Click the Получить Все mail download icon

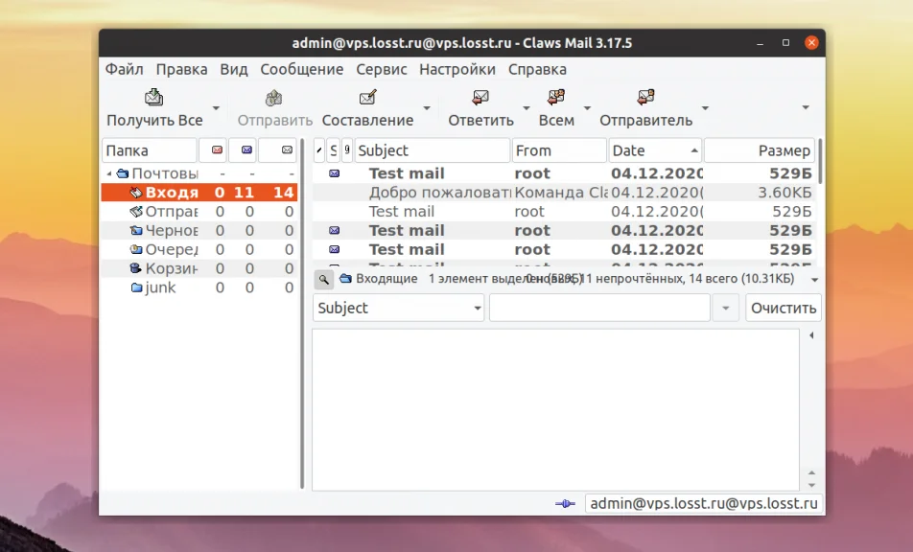(x=153, y=97)
